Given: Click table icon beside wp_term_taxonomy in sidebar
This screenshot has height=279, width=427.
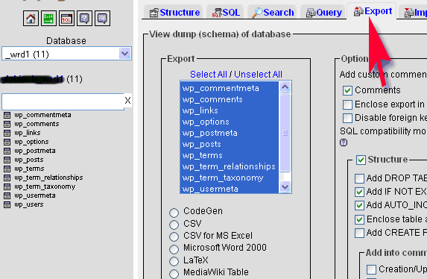Looking at the screenshot, I should [x=7, y=186].
